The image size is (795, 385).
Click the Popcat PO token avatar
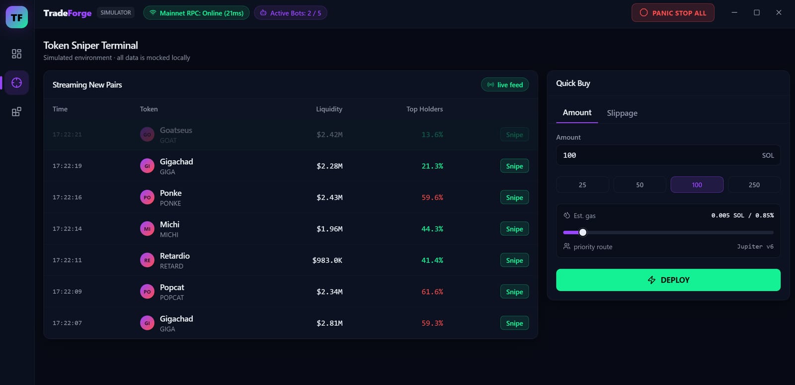tap(147, 292)
